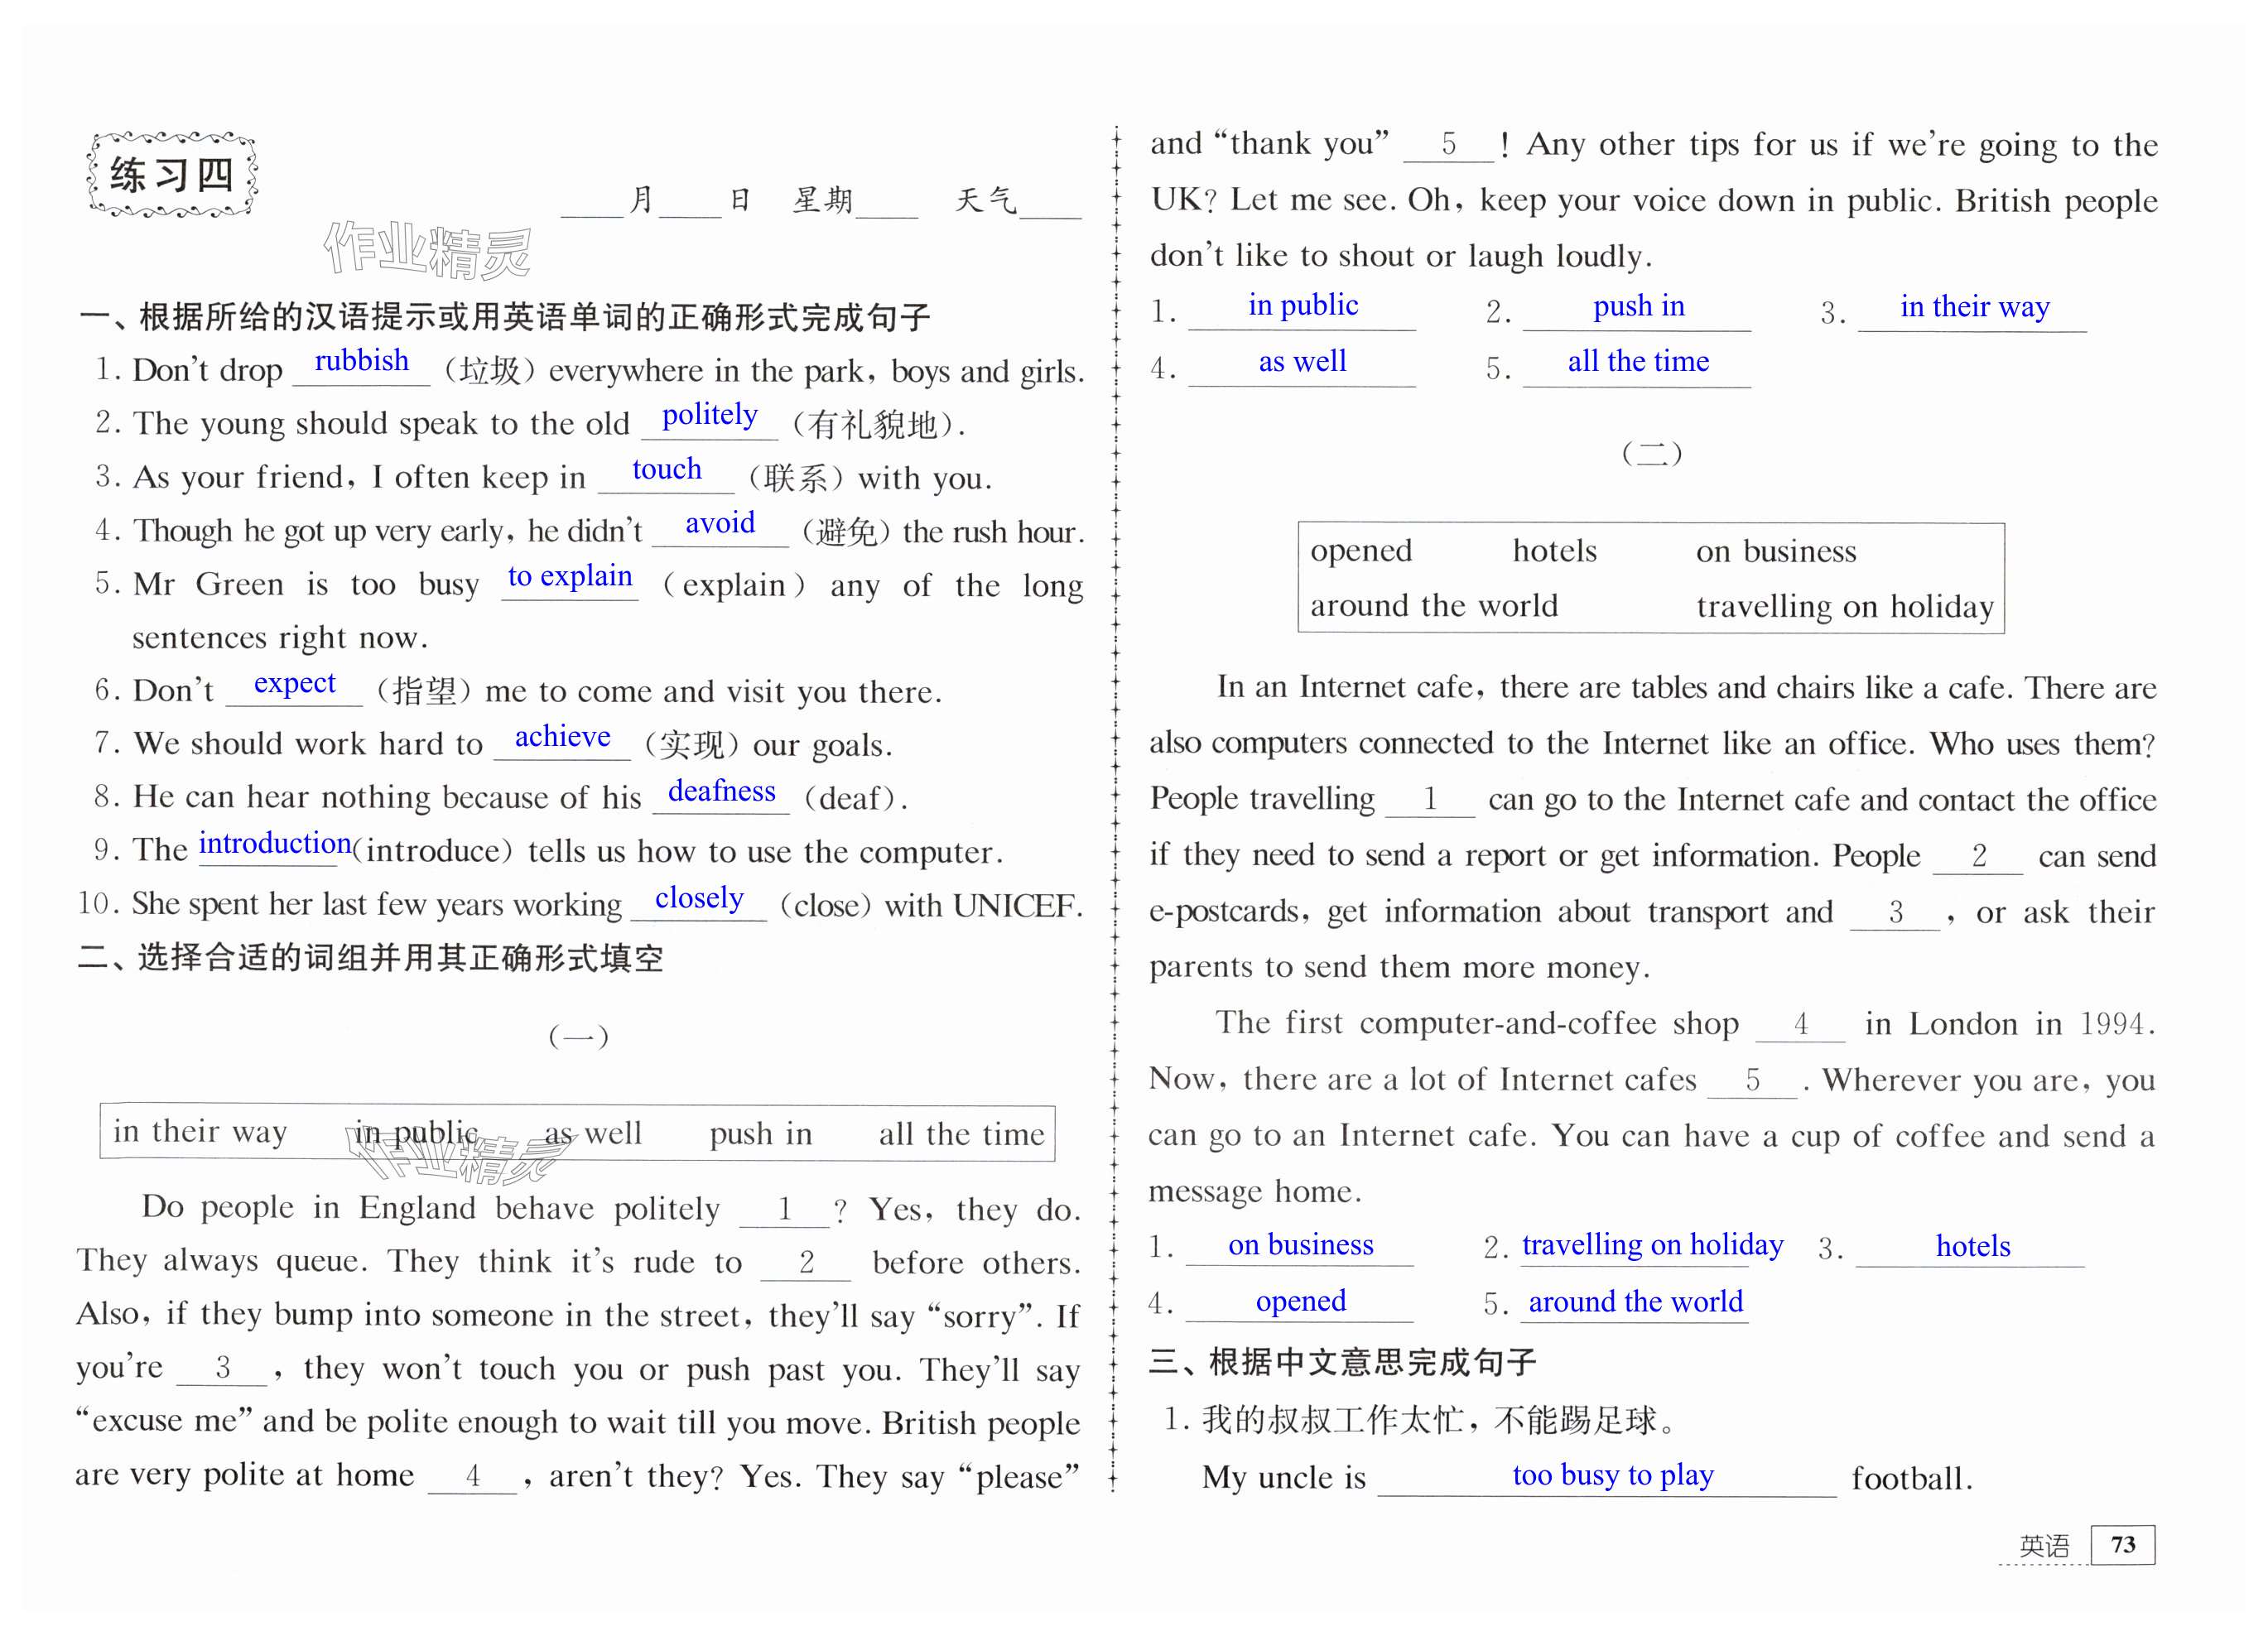The height and width of the screenshot is (1636, 2268).
Task: Click the answer 'around the world'
Action: tap(1635, 1301)
